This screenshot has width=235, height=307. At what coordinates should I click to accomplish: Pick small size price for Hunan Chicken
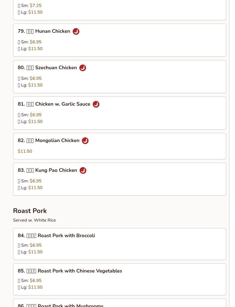click(x=35, y=42)
